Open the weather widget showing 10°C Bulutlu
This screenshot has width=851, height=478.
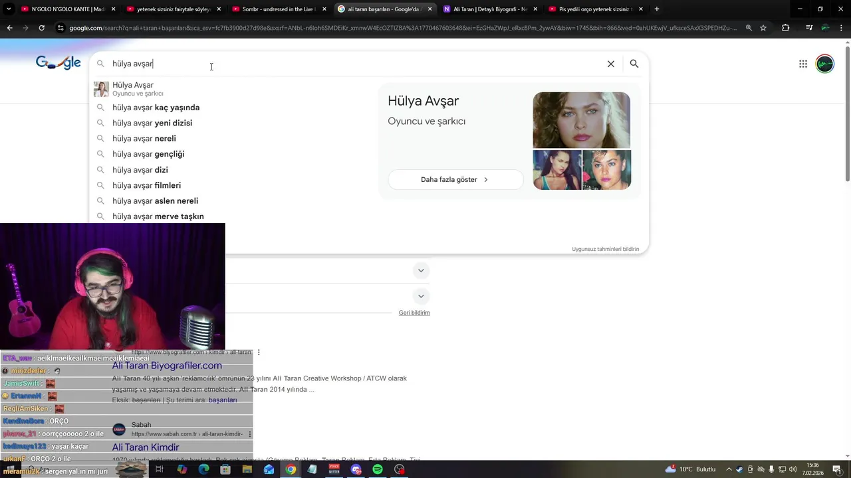691,469
